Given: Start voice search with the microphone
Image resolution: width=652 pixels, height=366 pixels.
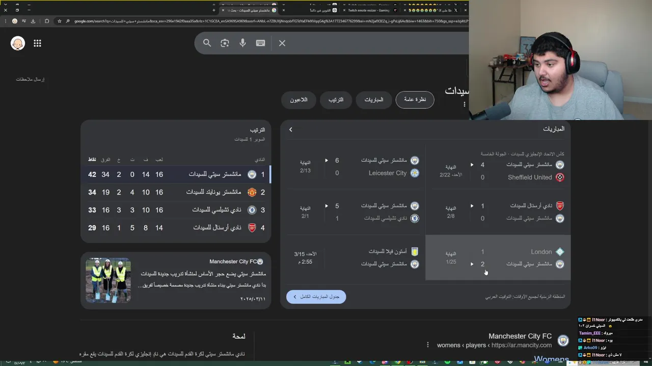Looking at the screenshot, I should [242, 43].
